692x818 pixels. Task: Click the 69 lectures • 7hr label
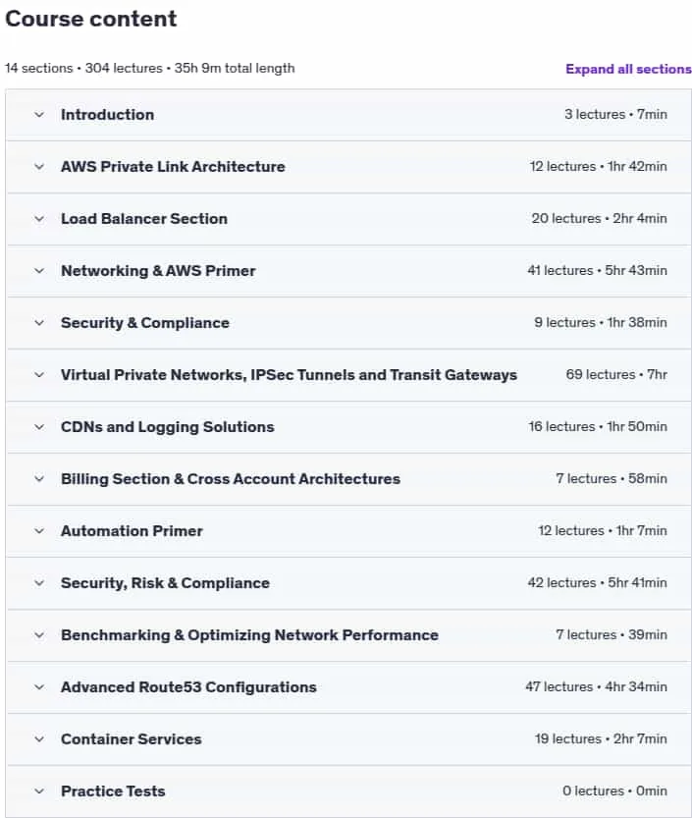(616, 374)
